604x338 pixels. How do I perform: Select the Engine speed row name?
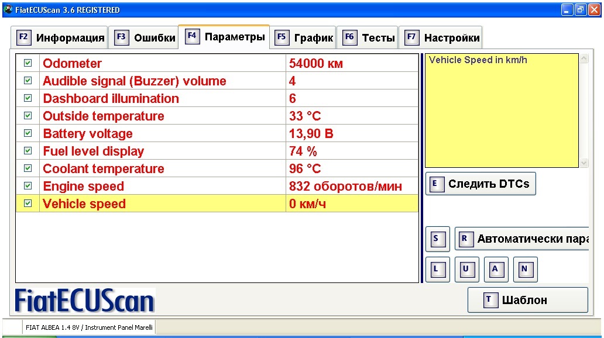pos(84,187)
